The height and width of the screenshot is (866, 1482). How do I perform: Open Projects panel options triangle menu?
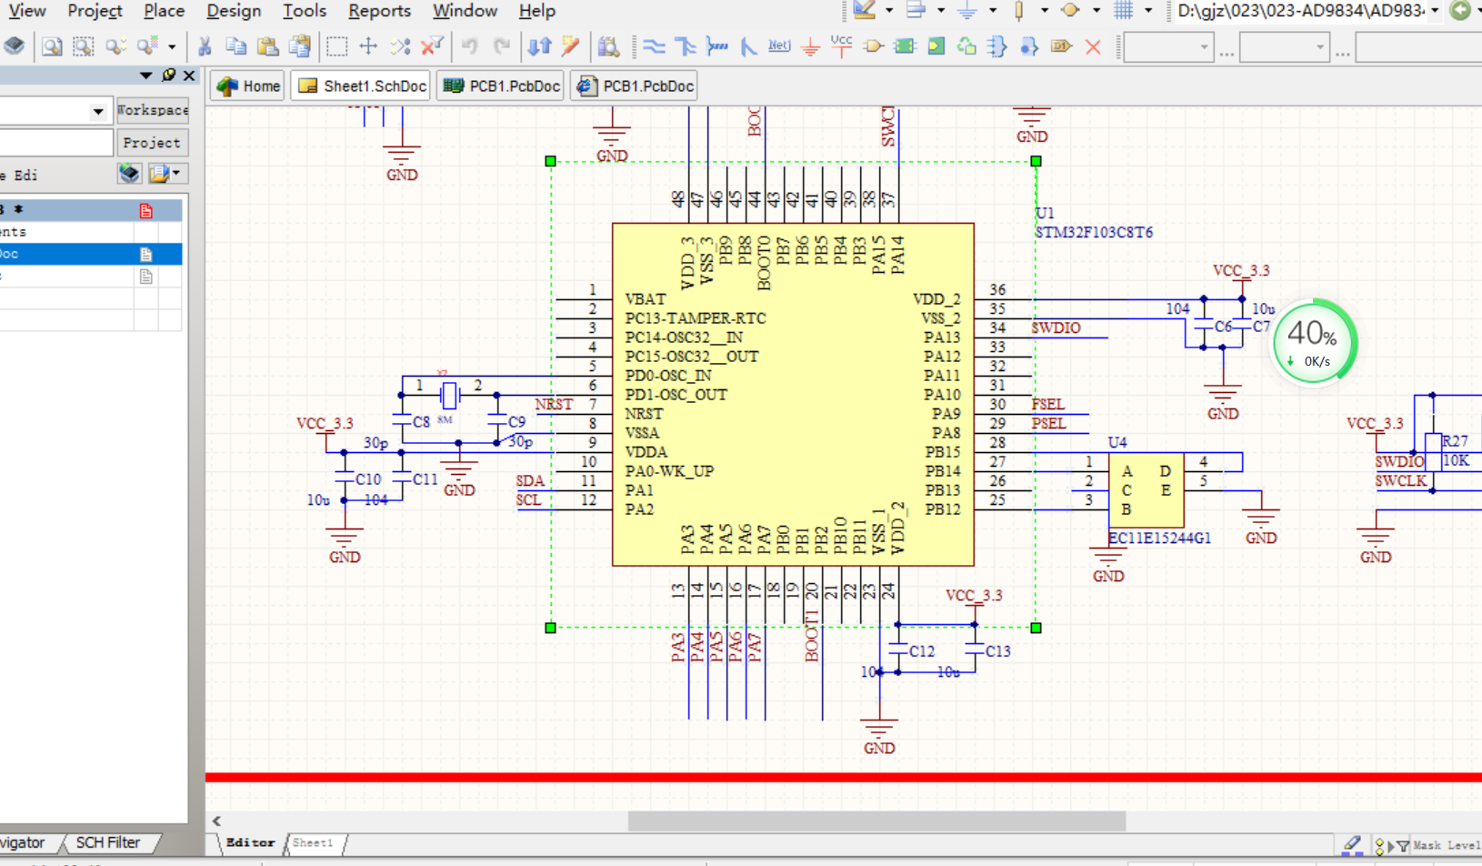coord(145,76)
